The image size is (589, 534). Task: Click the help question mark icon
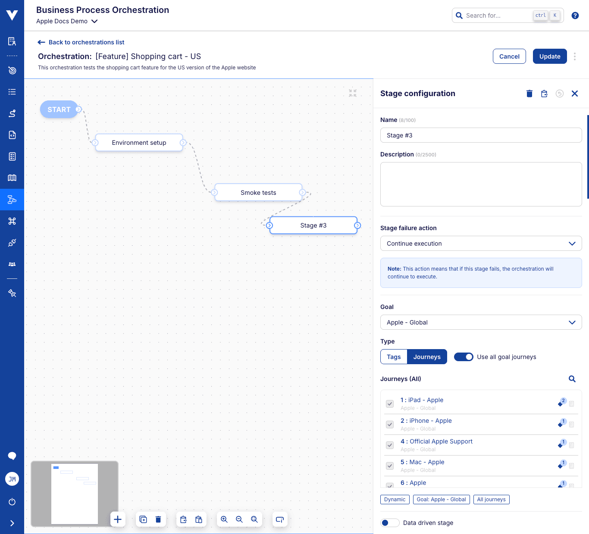575,16
